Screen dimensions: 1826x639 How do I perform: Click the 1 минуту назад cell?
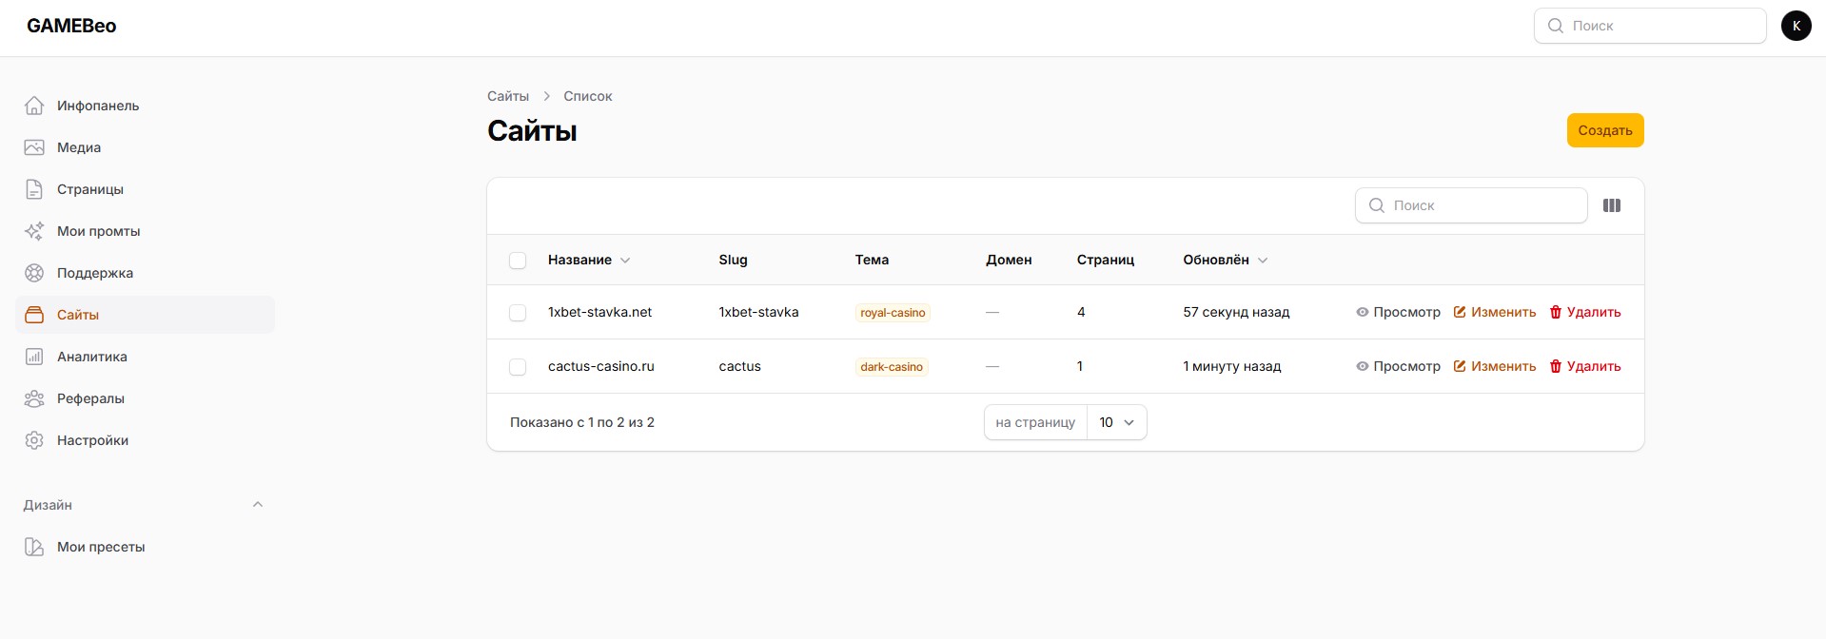coord(1232,366)
